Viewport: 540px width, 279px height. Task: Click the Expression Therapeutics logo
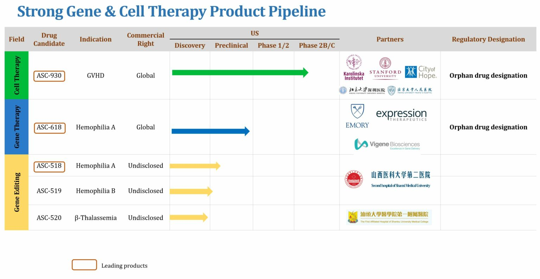pos(401,115)
